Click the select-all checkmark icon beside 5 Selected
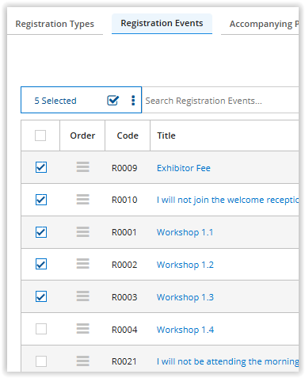This screenshot has width=305, height=378. tap(112, 101)
